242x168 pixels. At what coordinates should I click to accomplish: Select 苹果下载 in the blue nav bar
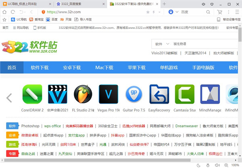137,68
